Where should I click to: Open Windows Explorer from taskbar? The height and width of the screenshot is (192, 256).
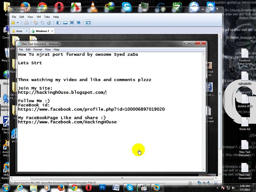coord(34,187)
